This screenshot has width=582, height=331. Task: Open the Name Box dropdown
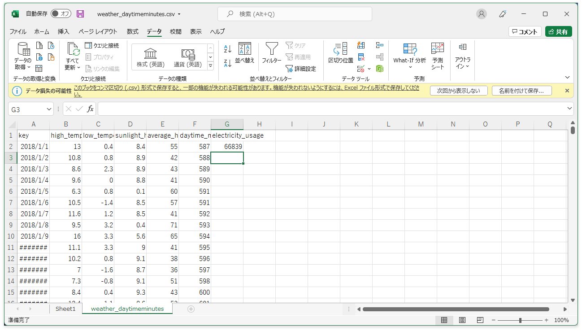(x=49, y=109)
